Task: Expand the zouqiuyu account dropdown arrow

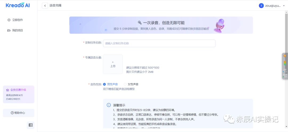Action: pyautogui.click(x=283, y=6)
